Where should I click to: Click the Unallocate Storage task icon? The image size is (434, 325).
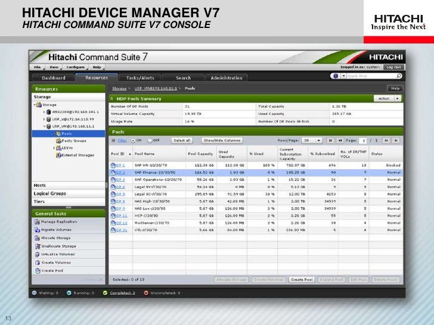(x=37, y=246)
